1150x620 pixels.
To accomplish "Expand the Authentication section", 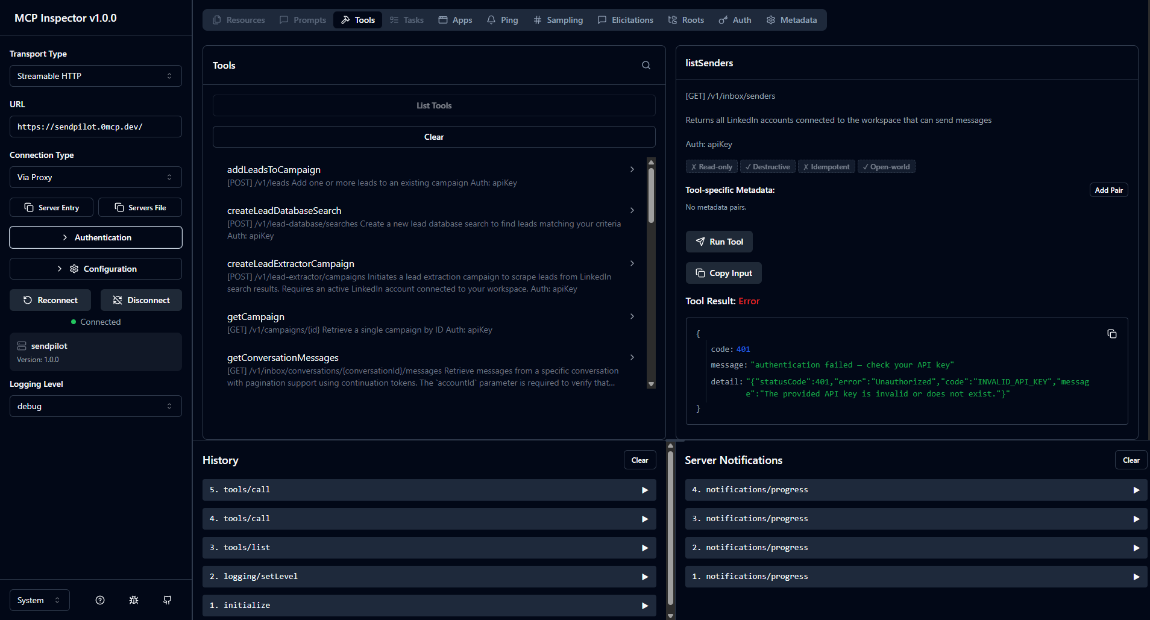I will [x=96, y=237].
